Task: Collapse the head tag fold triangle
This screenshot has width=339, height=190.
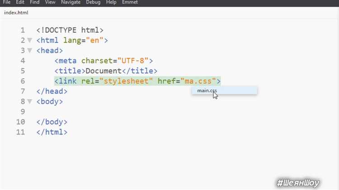Action: coord(30,51)
